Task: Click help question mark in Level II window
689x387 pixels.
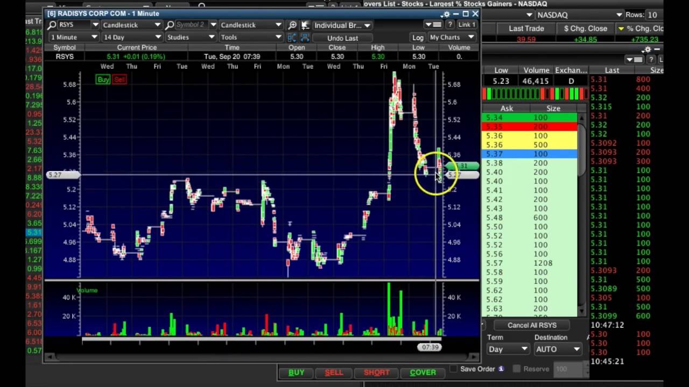Action: click(651, 60)
